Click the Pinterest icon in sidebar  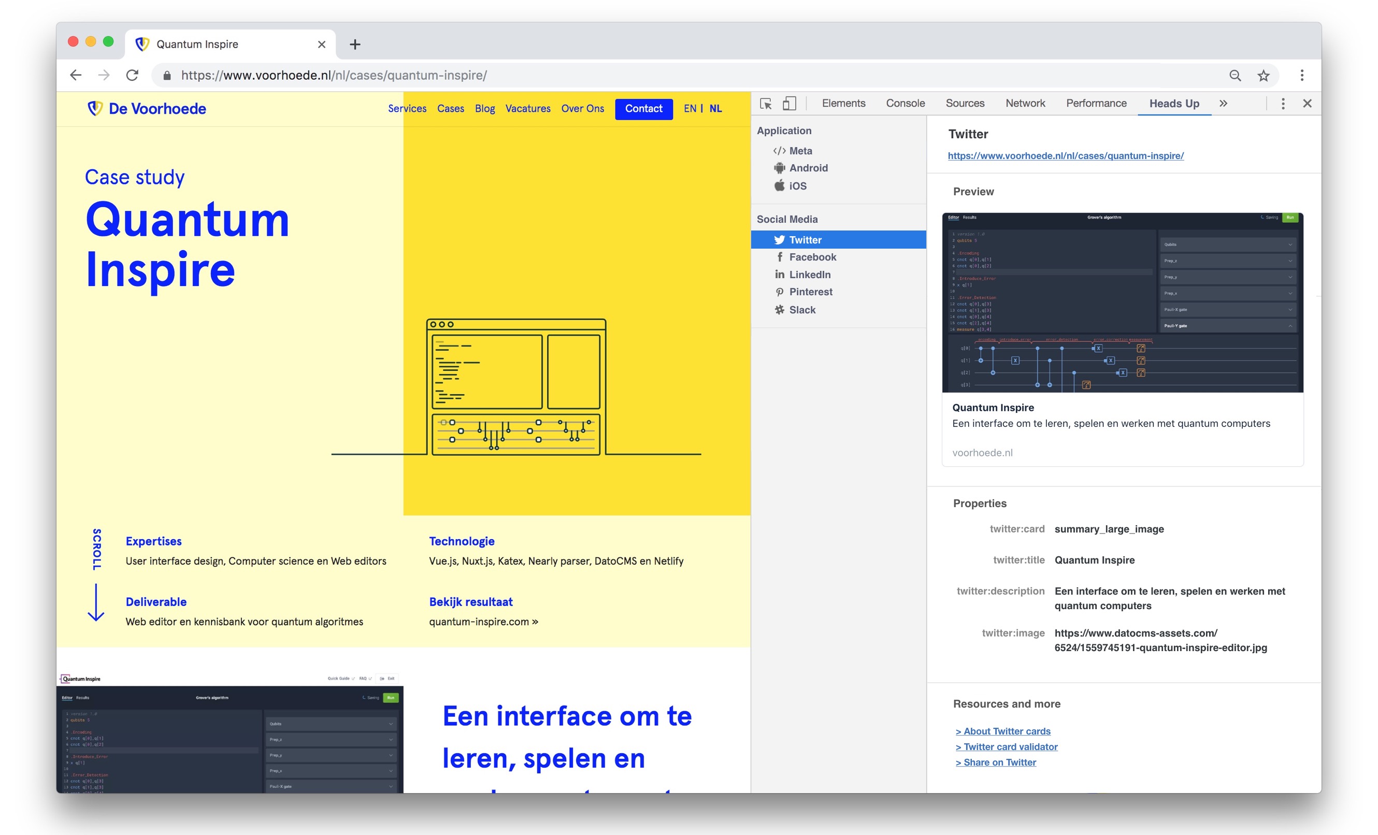click(780, 292)
